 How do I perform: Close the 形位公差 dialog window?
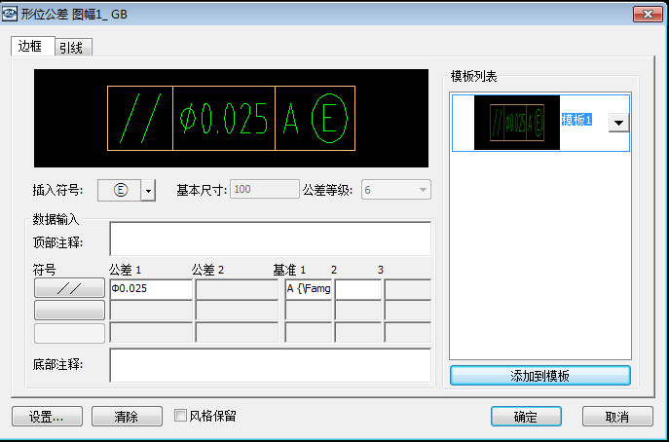pyautogui.click(x=648, y=14)
